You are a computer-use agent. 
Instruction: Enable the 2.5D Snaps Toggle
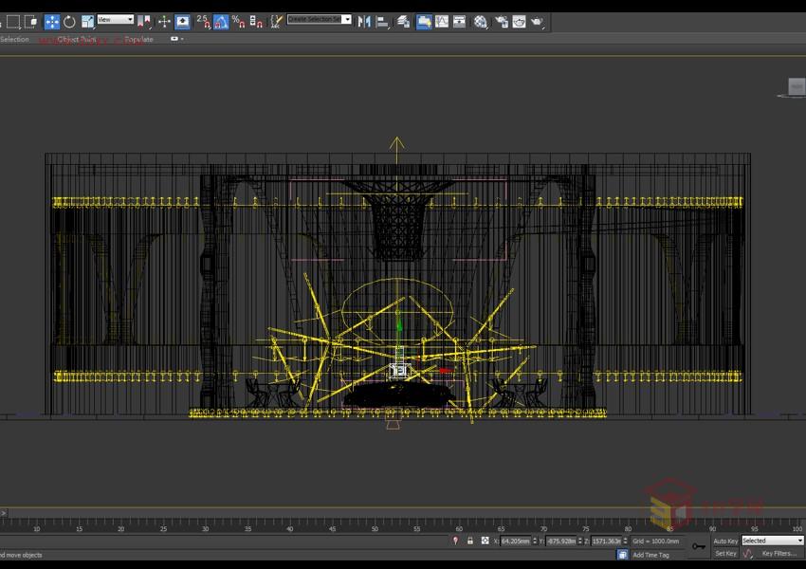tap(202, 18)
